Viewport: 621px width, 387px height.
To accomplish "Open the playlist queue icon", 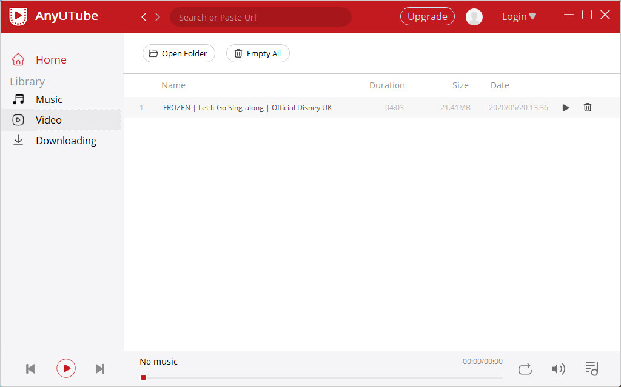I will tap(592, 368).
